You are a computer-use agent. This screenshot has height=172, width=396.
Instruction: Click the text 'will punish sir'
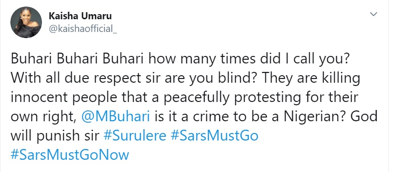click(55, 136)
